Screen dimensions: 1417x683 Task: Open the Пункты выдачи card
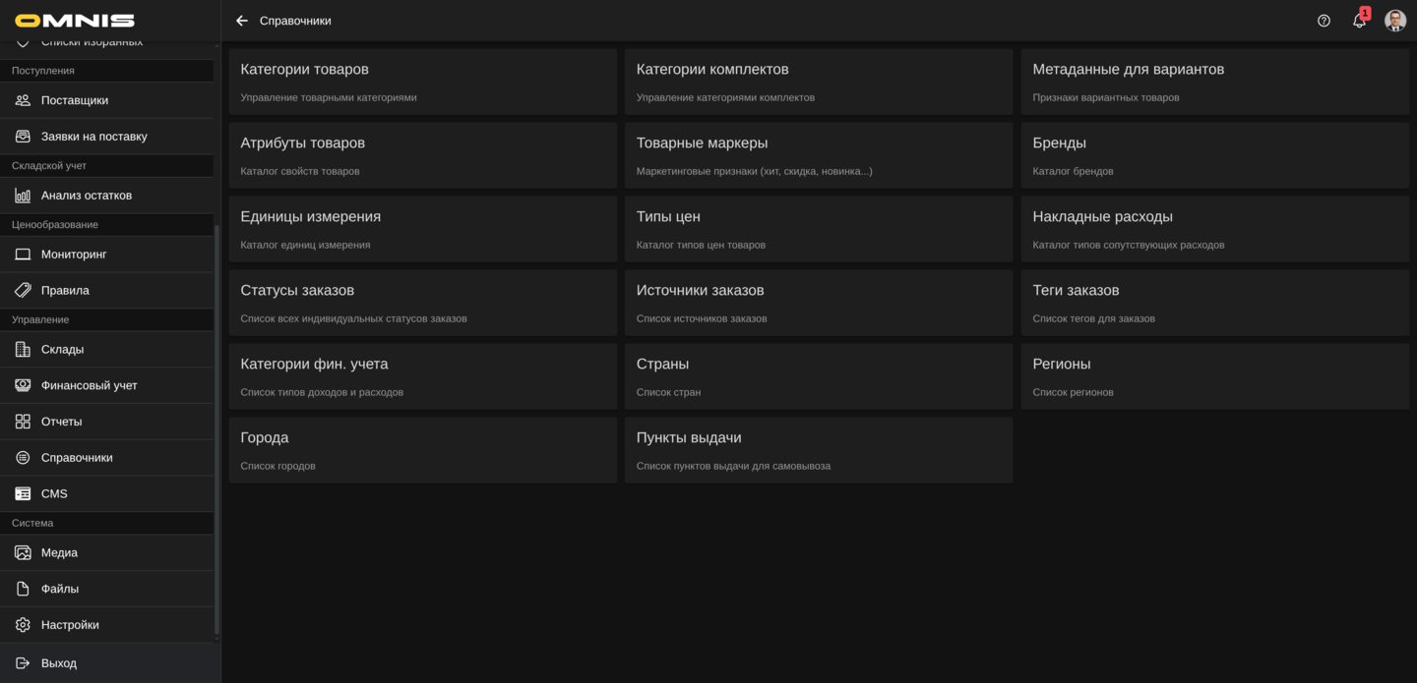click(x=818, y=450)
